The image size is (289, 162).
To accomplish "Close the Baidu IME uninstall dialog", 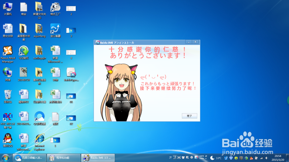I will point(195,42).
